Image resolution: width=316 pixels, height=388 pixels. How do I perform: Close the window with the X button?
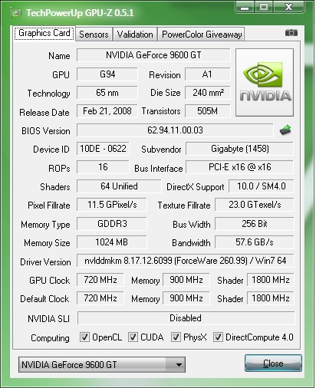[x=289, y=7]
